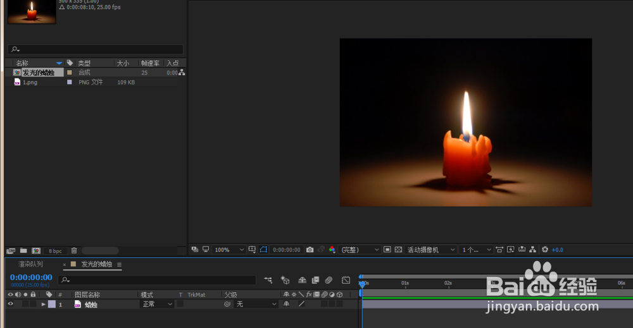Toggle the shy switch on 蜡烛 layer
This screenshot has height=328, width=633.
click(286, 304)
